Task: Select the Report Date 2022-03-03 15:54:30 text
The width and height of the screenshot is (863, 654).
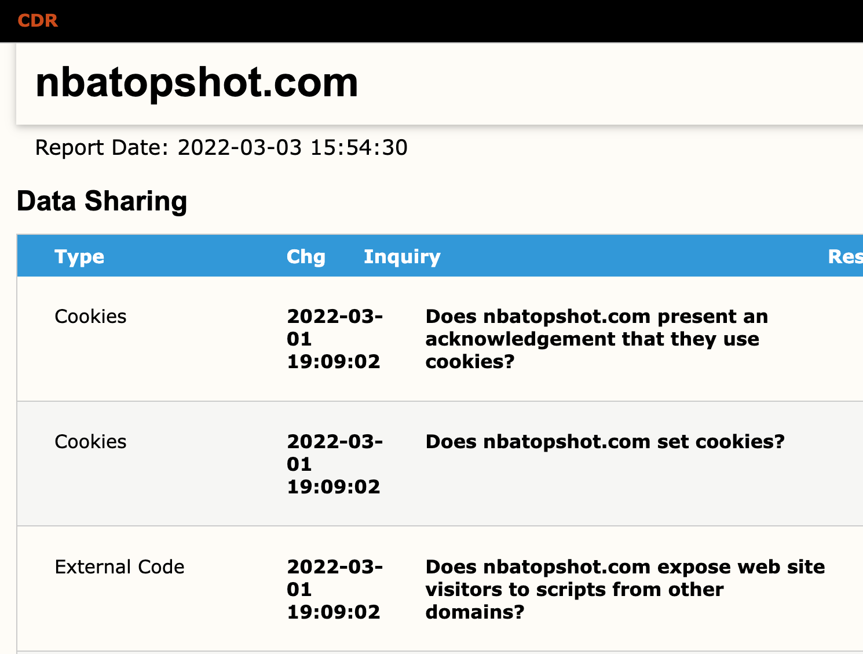Action: (221, 148)
